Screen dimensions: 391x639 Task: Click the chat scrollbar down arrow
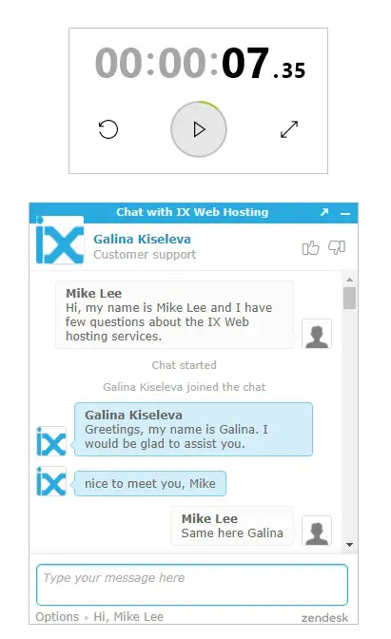pos(349,545)
